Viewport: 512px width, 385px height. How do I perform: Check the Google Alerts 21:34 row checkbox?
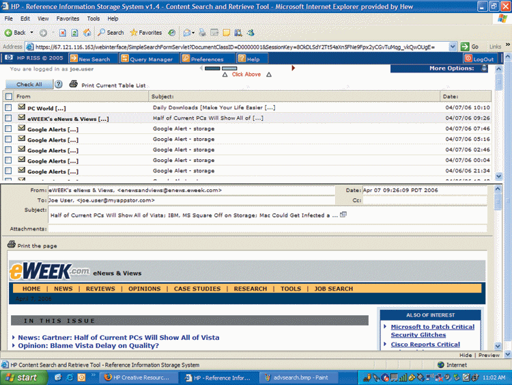click(x=8, y=170)
